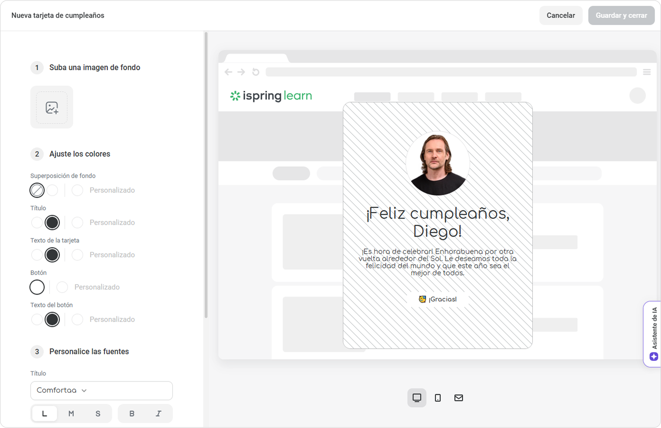Image resolution: width=661 pixels, height=428 pixels.
Task: Select white swatch for Texto del botón
Action: [x=37, y=319]
